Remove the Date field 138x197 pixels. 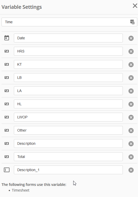click(131, 38)
